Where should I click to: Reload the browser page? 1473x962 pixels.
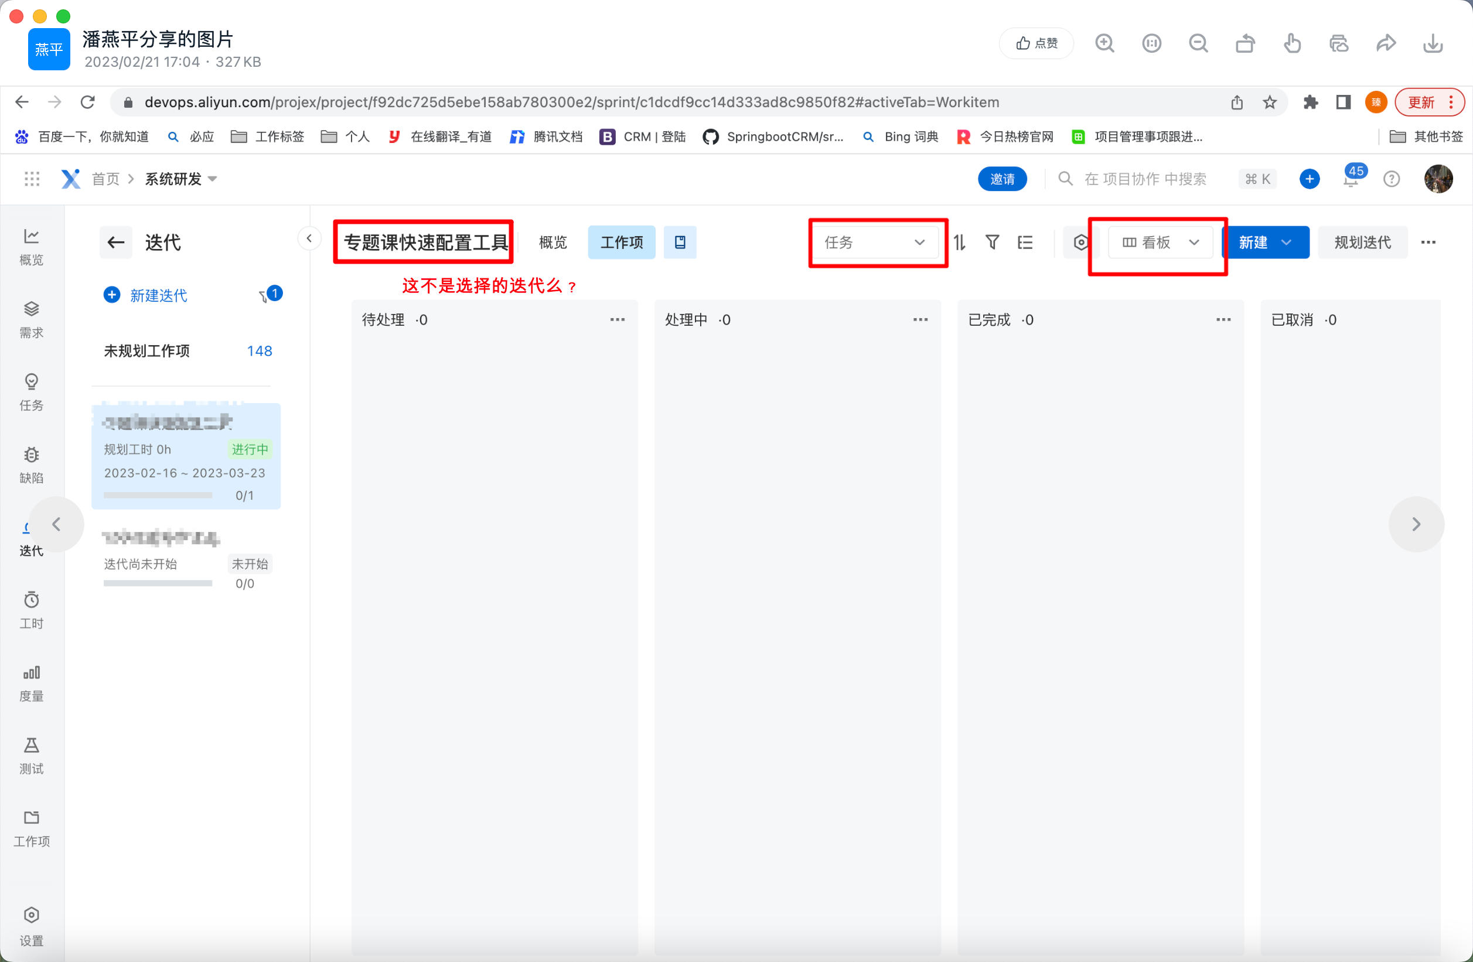[88, 102]
